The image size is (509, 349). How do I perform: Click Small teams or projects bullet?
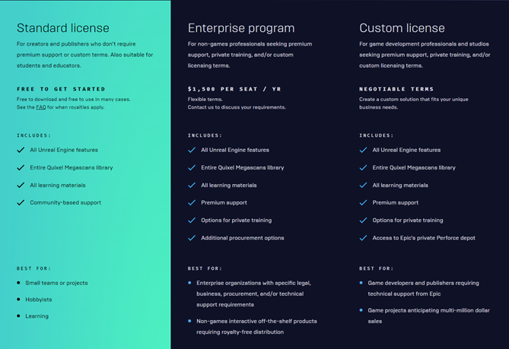tap(56, 283)
